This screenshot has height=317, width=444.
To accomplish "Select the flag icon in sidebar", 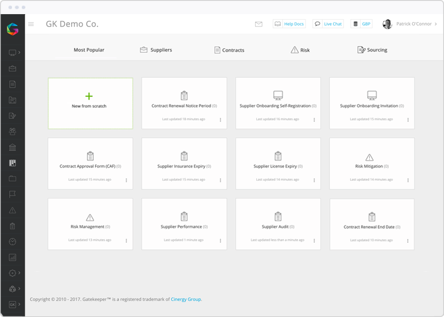I will click(x=12, y=194).
